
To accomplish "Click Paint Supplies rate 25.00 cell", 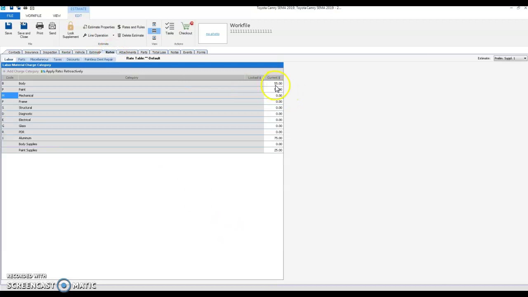I will point(273,150).
